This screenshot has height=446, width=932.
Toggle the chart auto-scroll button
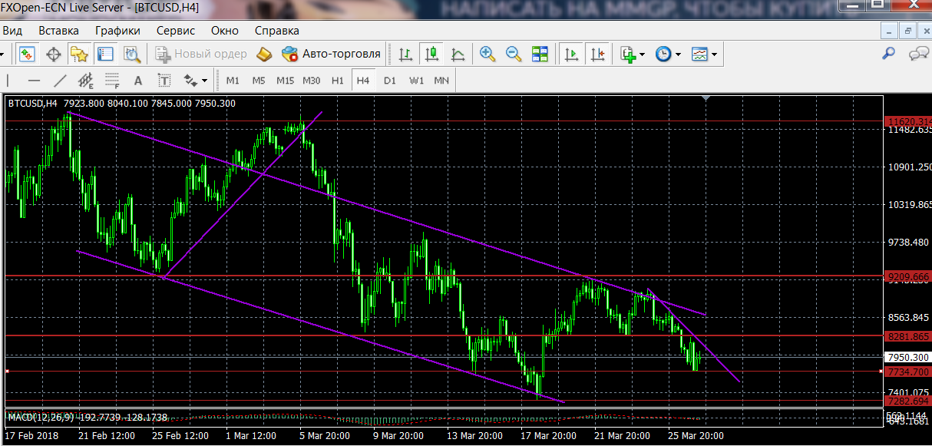pyautogui.click(x=571, y=54)
